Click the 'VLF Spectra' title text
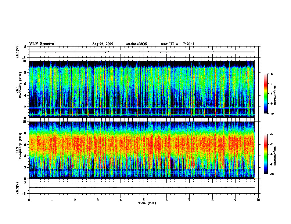The image size is (291, 224). click(x=42, y=44)
